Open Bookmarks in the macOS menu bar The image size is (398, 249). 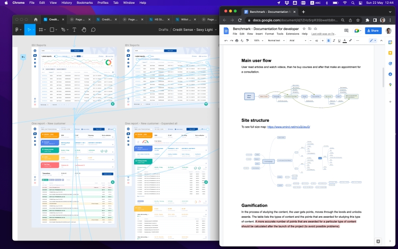click(85, 2)
